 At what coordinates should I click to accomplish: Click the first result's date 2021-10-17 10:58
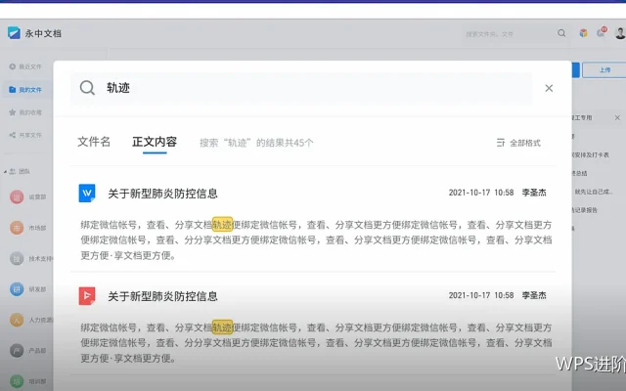(x=481, y=193)
